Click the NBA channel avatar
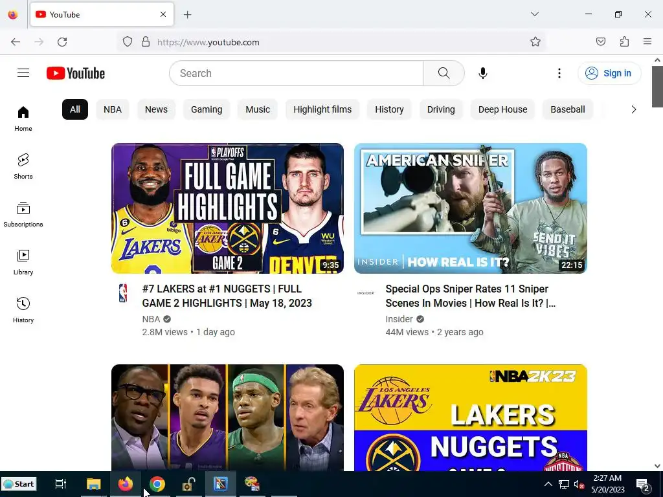 tap(122, 293)
